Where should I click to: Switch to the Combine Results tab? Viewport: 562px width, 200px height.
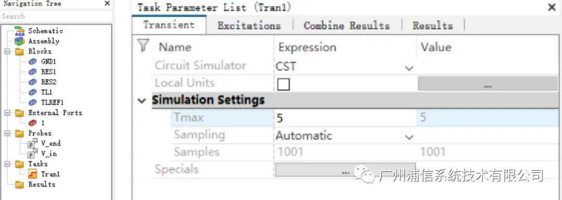[347, 26]
